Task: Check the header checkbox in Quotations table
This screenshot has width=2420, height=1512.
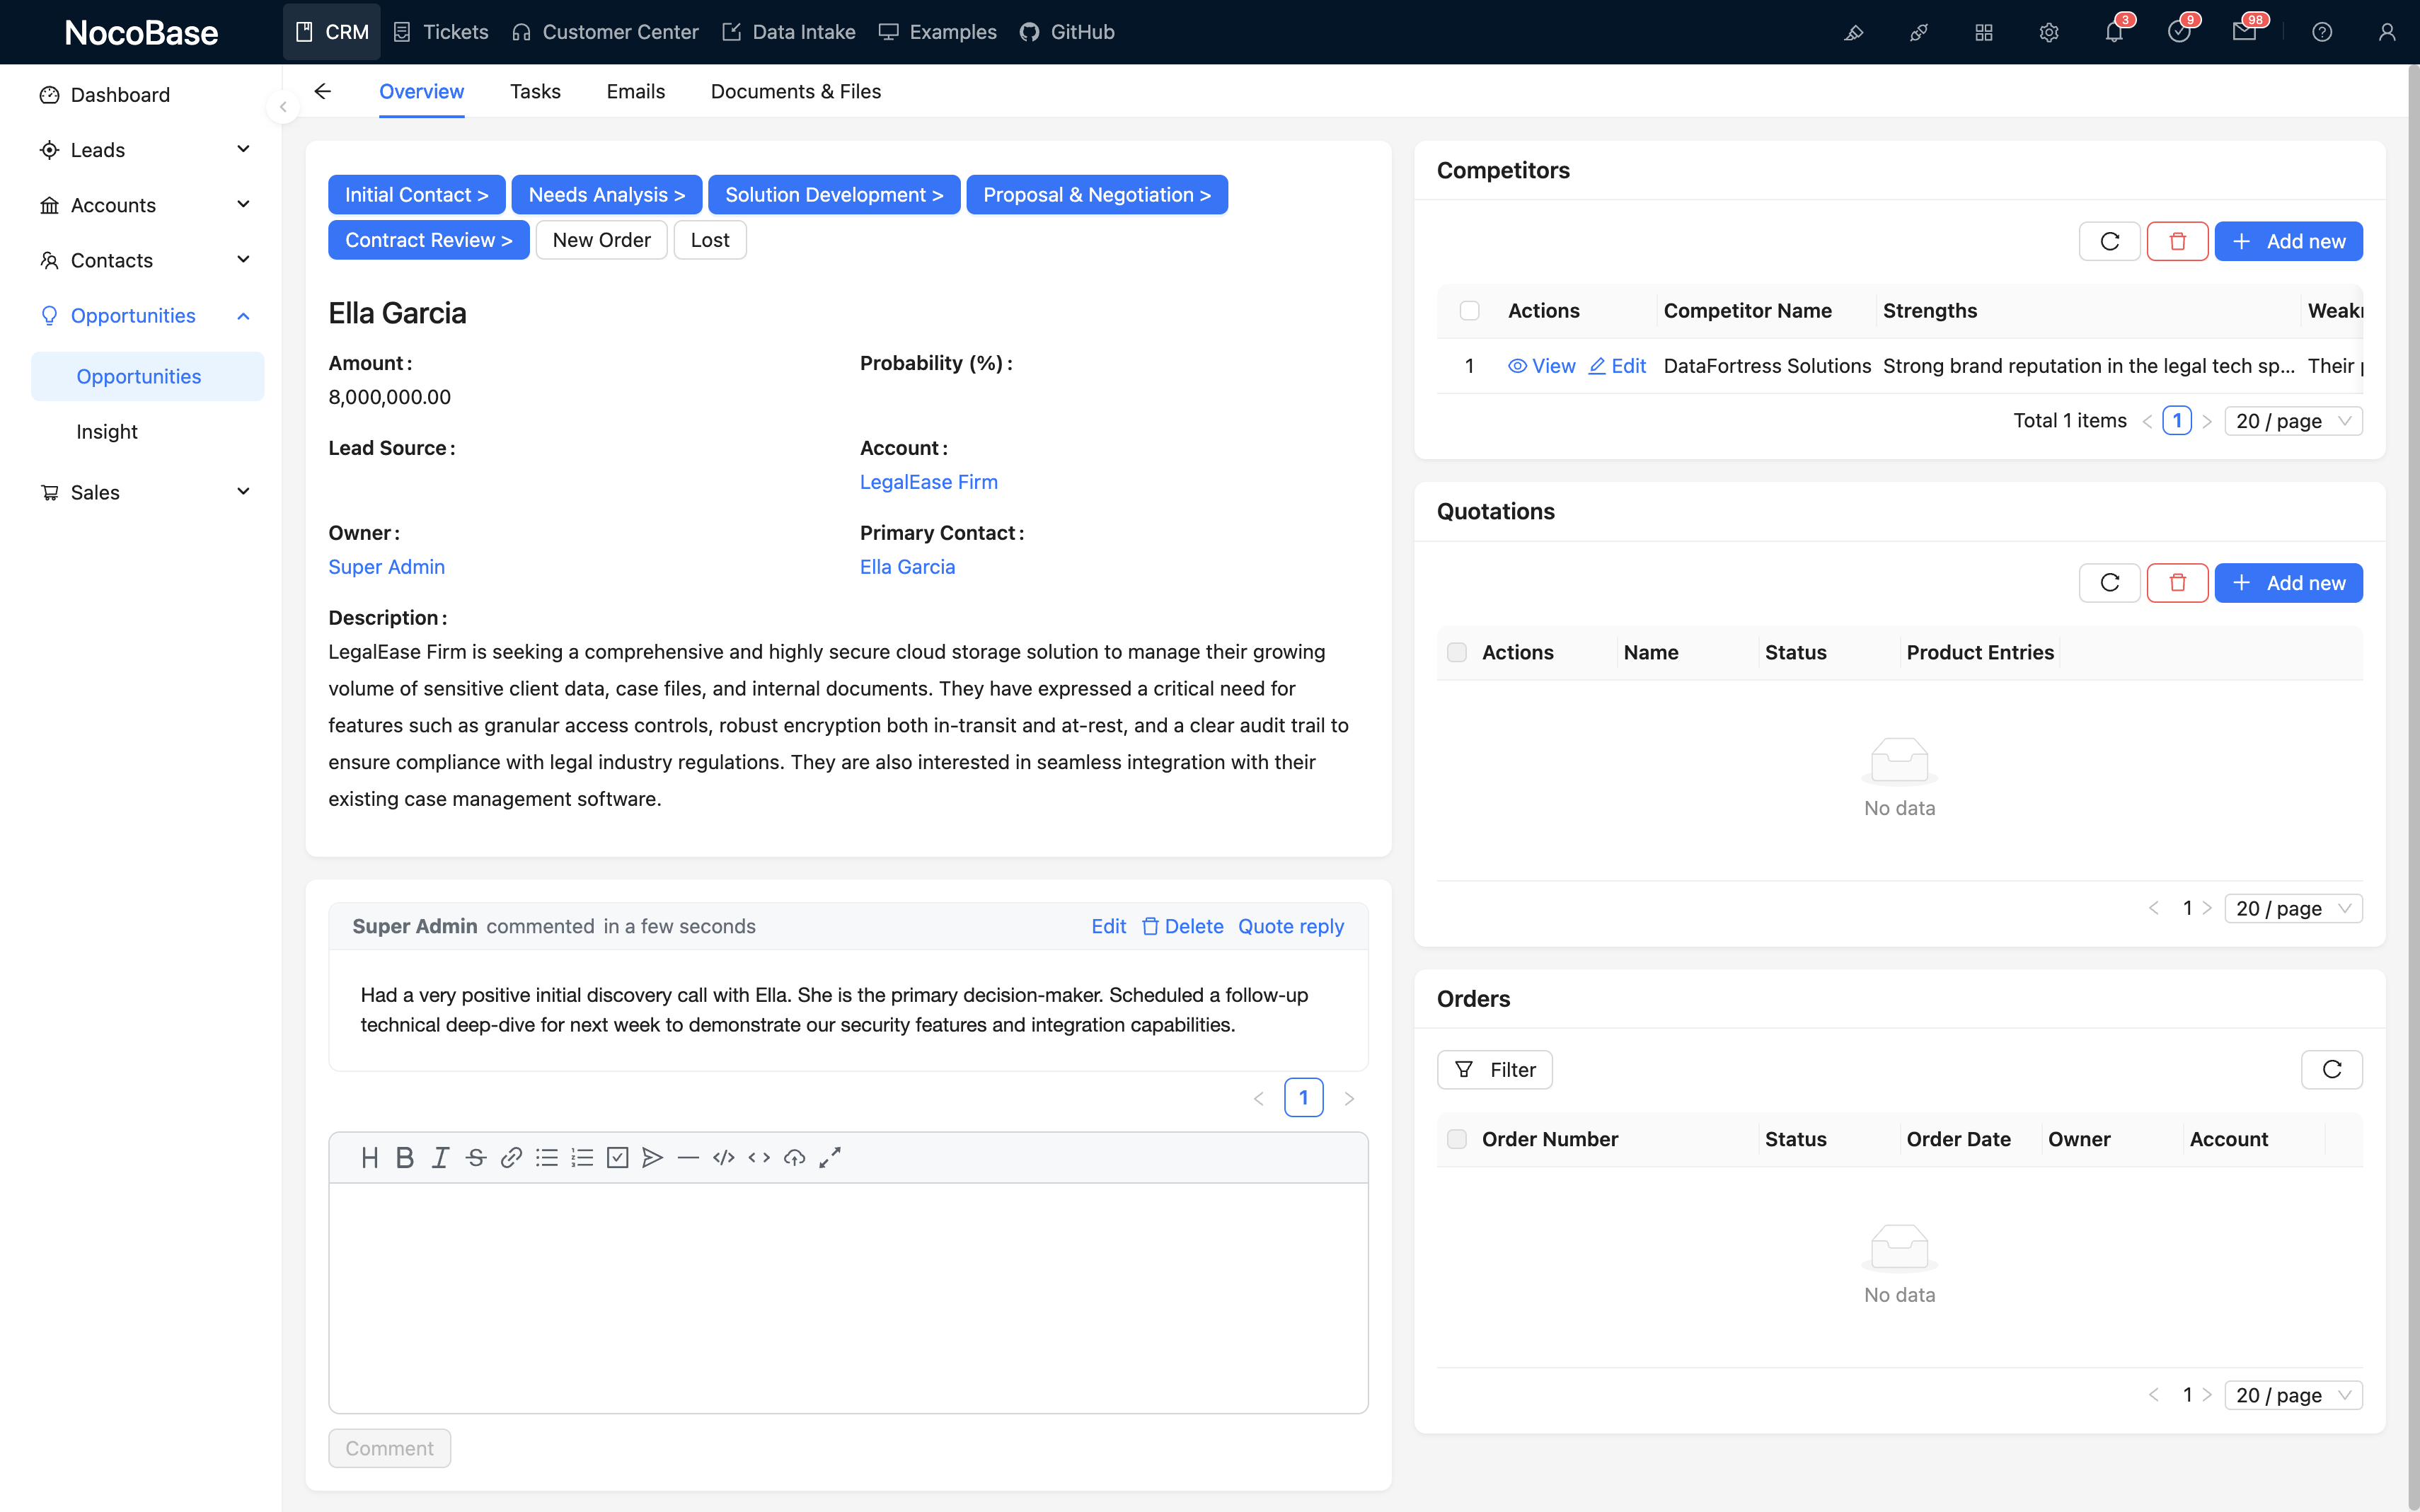Action: coord(1457,652)
